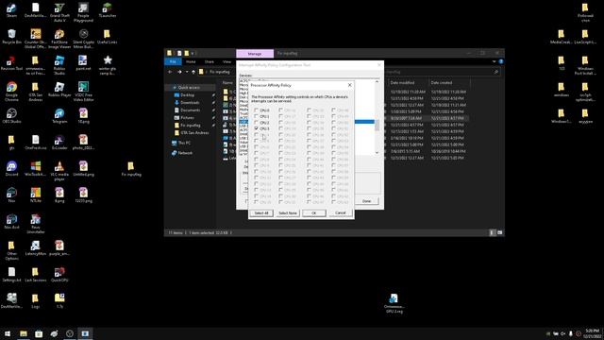
Task: Click Select All in Processor Affinity Policy
Action: tap(261, 213)
